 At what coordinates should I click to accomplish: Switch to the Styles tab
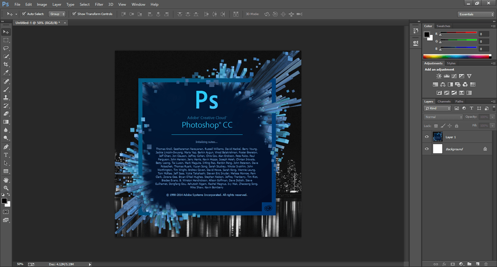point(451,63)
